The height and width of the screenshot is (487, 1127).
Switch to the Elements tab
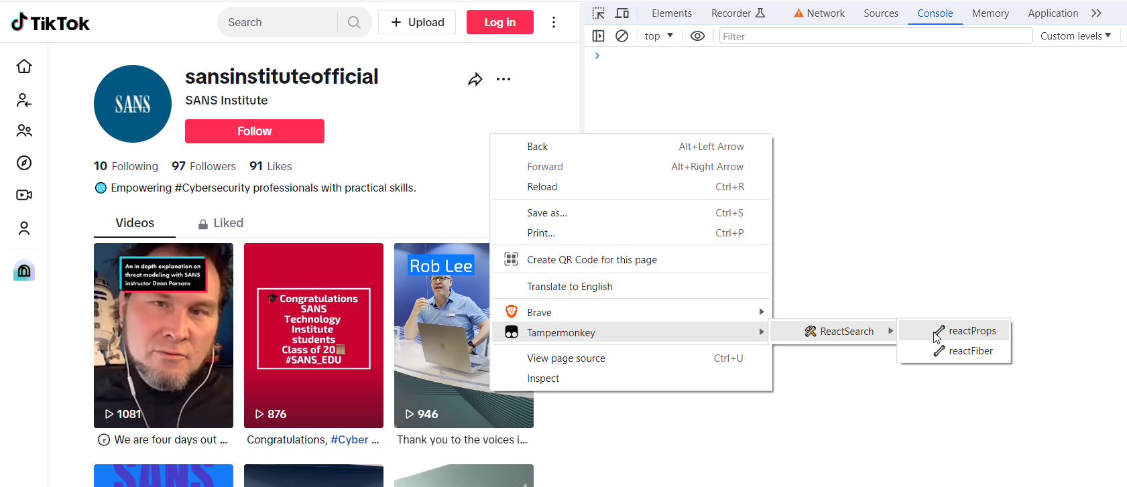(x=672, y=13)
